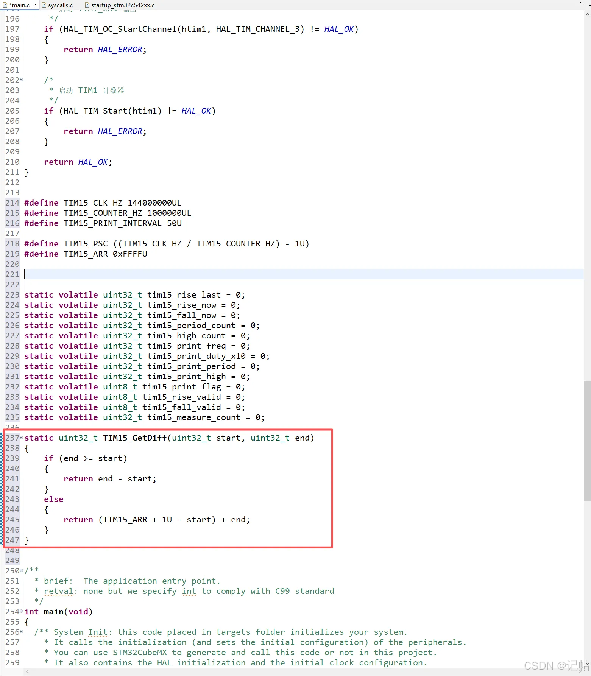Click tim15_rise_now variable

pyautogui.click(x=182, y=305)
